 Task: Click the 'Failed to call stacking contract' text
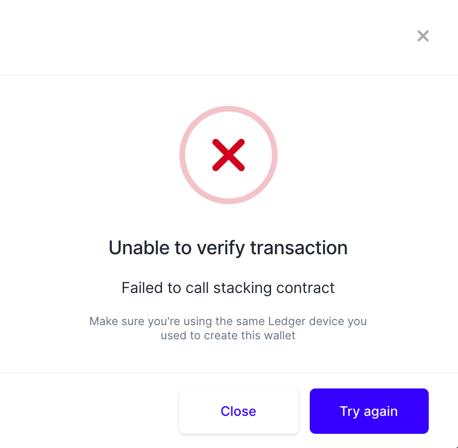pyautogui.click(x=229, y=288)
